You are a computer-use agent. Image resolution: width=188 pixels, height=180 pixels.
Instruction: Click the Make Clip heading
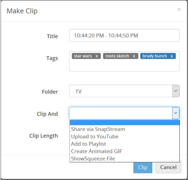click(x=22, y=11)
